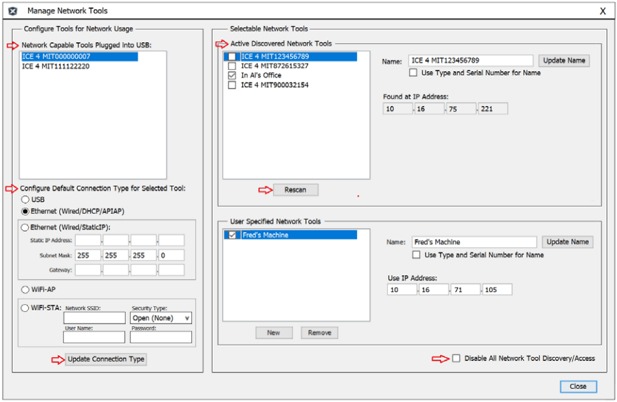Select In Al's Office row in discovered tools
The height and width of the screenshot is (402, 617).
261,75
